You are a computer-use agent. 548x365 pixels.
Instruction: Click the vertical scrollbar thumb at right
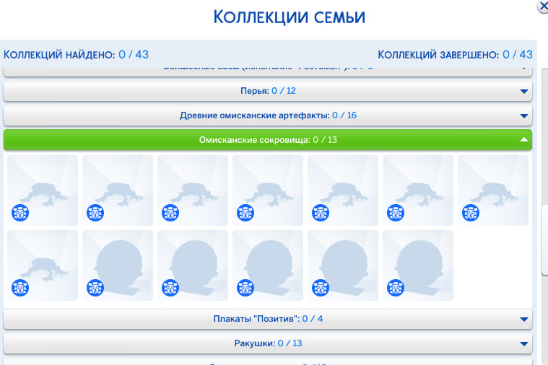pyautogui.click(x=545, y=240)
